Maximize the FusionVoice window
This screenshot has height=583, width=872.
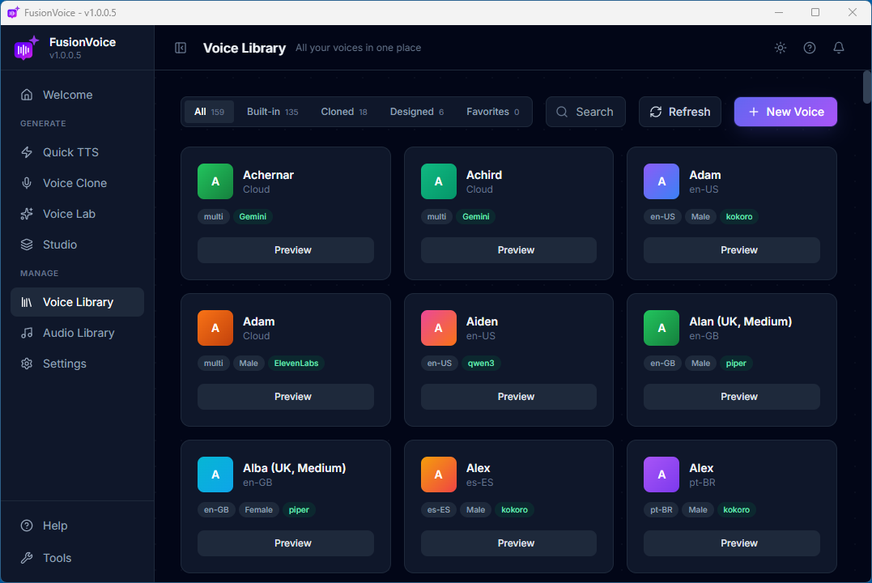point(815,12)
